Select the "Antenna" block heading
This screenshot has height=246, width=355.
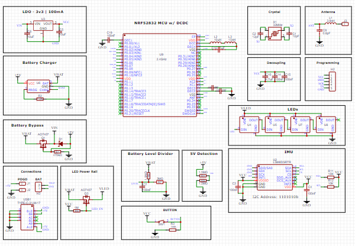pyautogui.click(x=328, y=12)
